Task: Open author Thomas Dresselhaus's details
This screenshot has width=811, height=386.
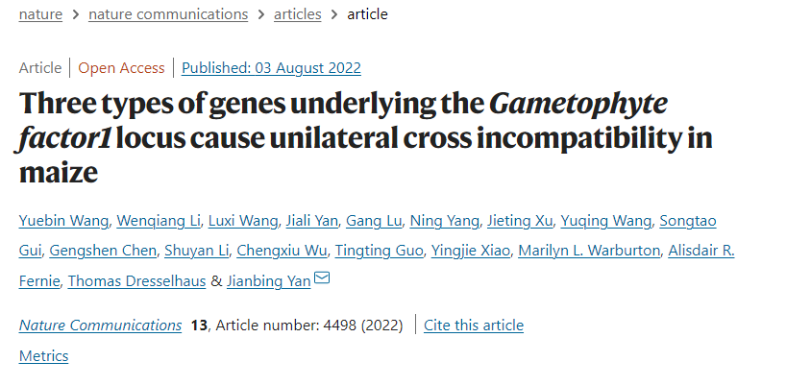Action: click(137, 281)
